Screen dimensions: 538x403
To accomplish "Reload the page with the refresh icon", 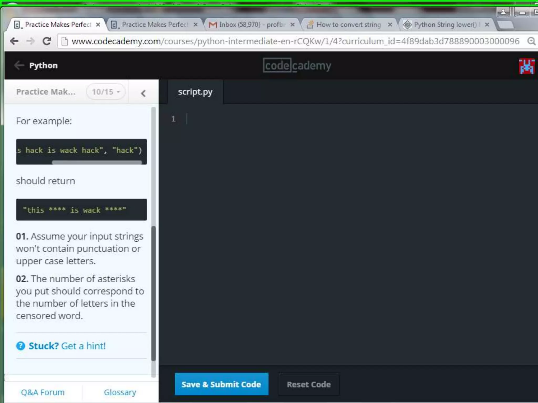I will (47, 41).
